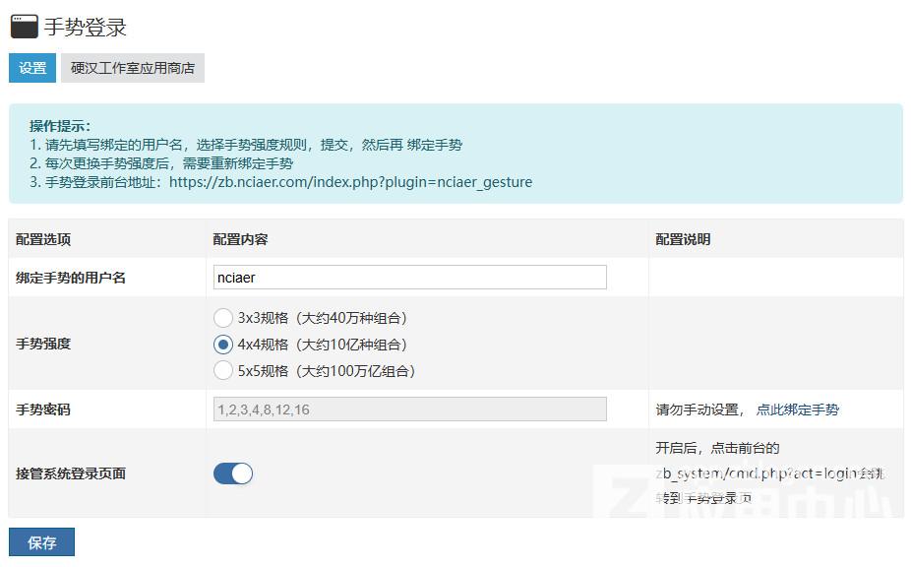Click the gesture login URL in the tips
Image resolution: width=911 pixels, height=567 pixels.
pos(350,182)
